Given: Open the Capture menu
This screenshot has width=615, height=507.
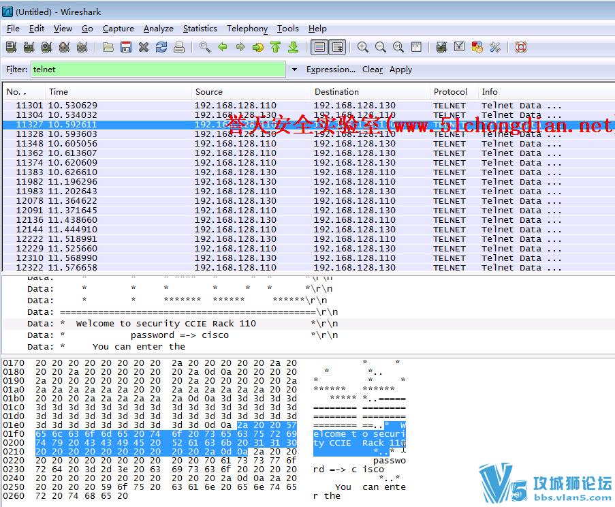Looking at the screenshot, I should 118,29.
